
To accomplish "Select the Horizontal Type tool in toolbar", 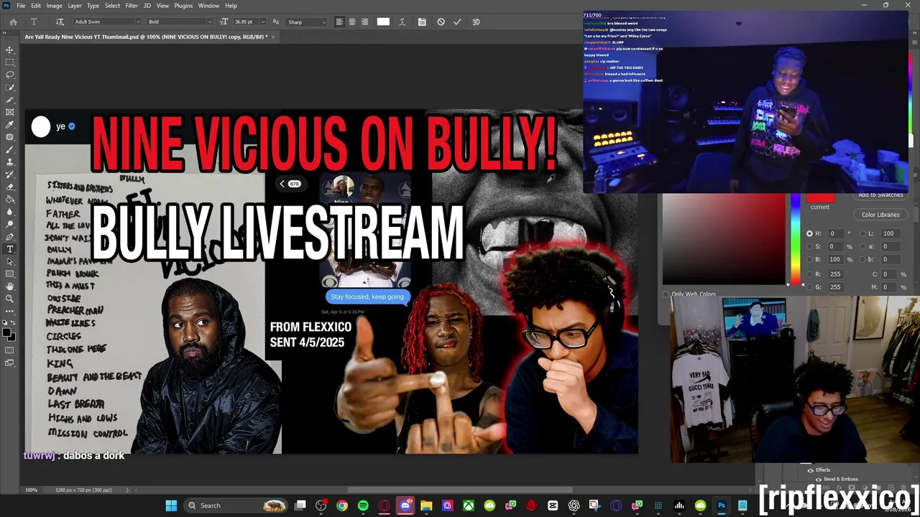I will (x=10, y=249).
